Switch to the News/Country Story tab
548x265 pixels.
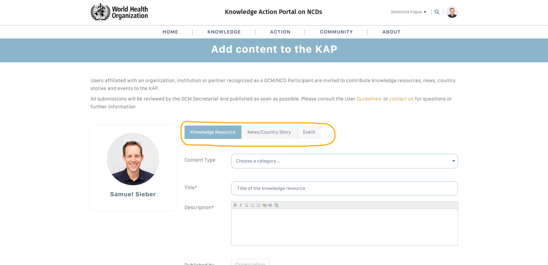point(269,132)
